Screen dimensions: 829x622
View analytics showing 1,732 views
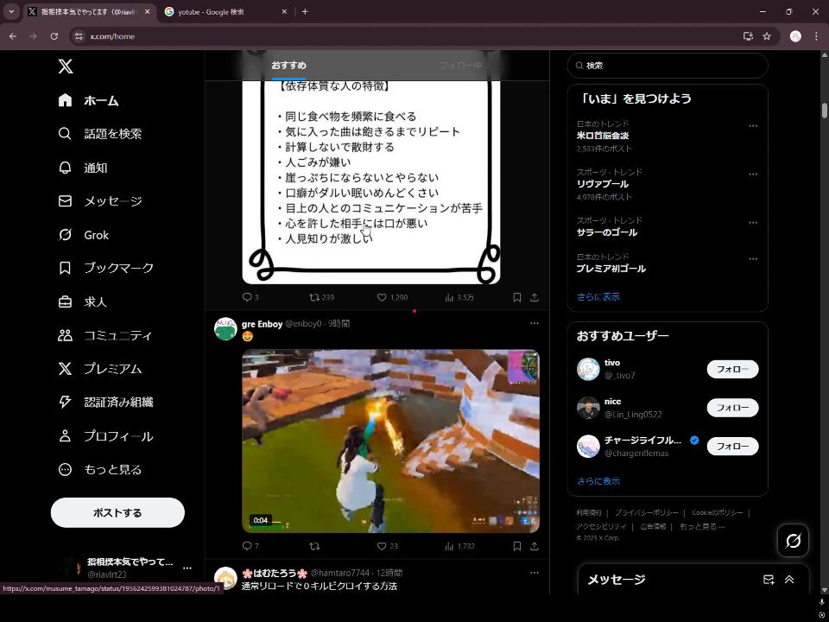pyautogui.click(x=459, y=546)
